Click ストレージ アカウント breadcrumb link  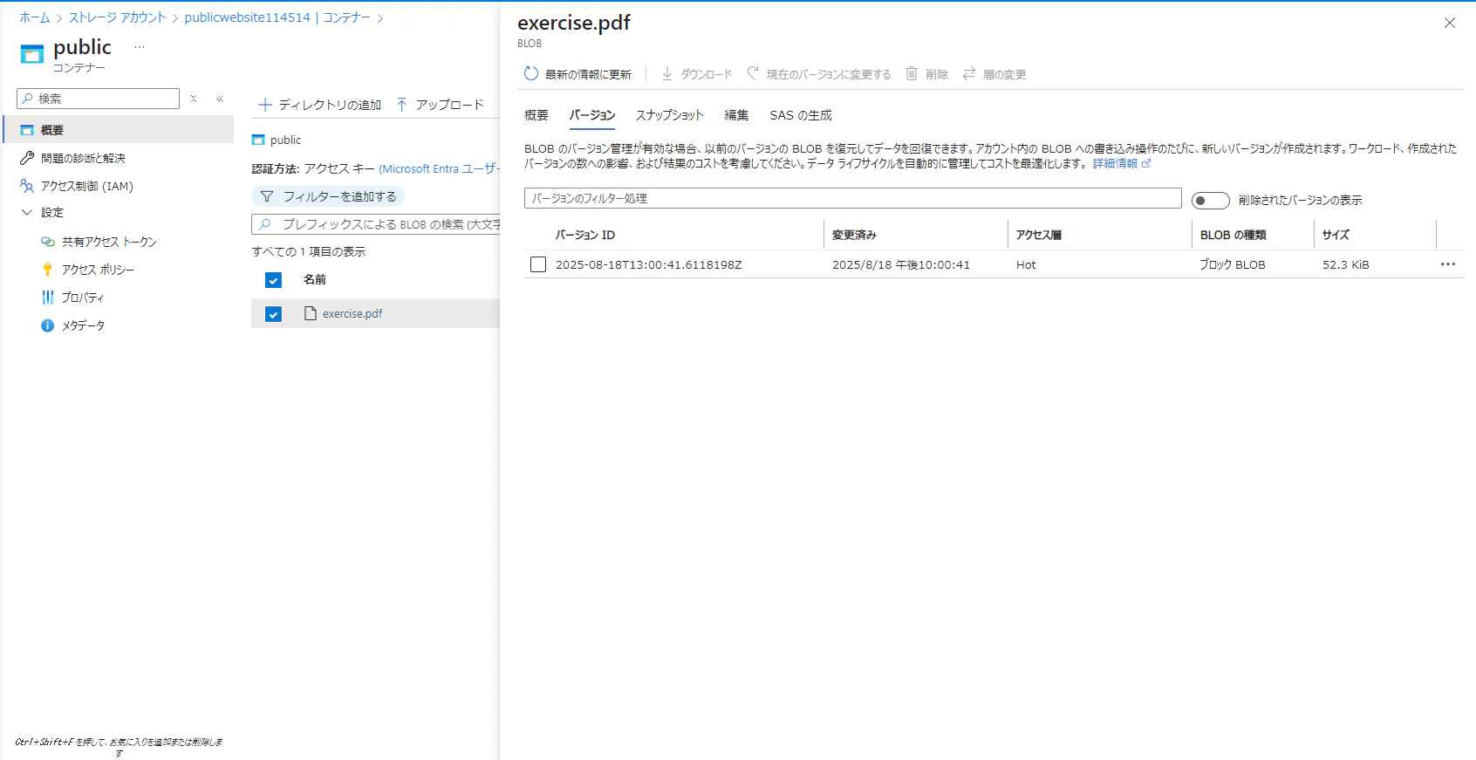tap(117, 17)
